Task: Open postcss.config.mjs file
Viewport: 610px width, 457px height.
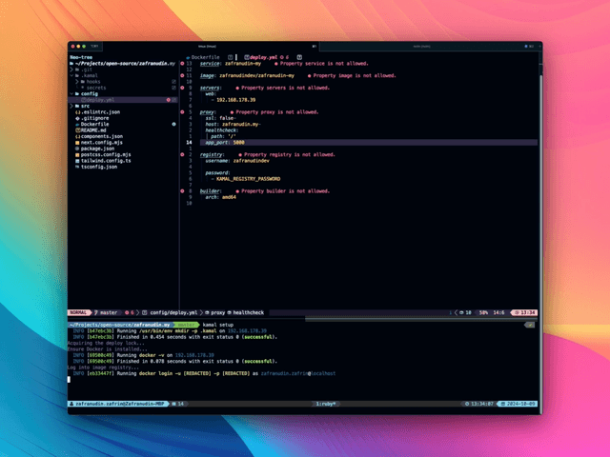Action: point(106,154)
